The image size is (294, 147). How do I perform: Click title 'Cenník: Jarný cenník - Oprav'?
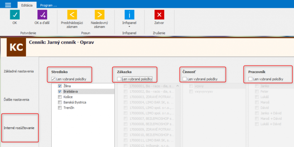[x=61, y=42]
